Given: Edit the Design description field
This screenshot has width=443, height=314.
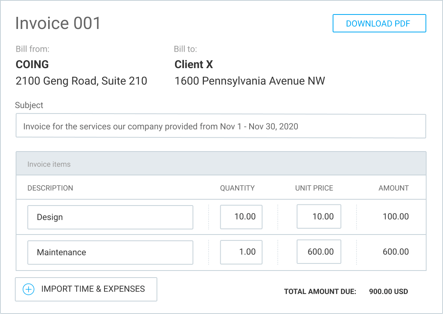Looking at the screenshot, I should 110,217.
